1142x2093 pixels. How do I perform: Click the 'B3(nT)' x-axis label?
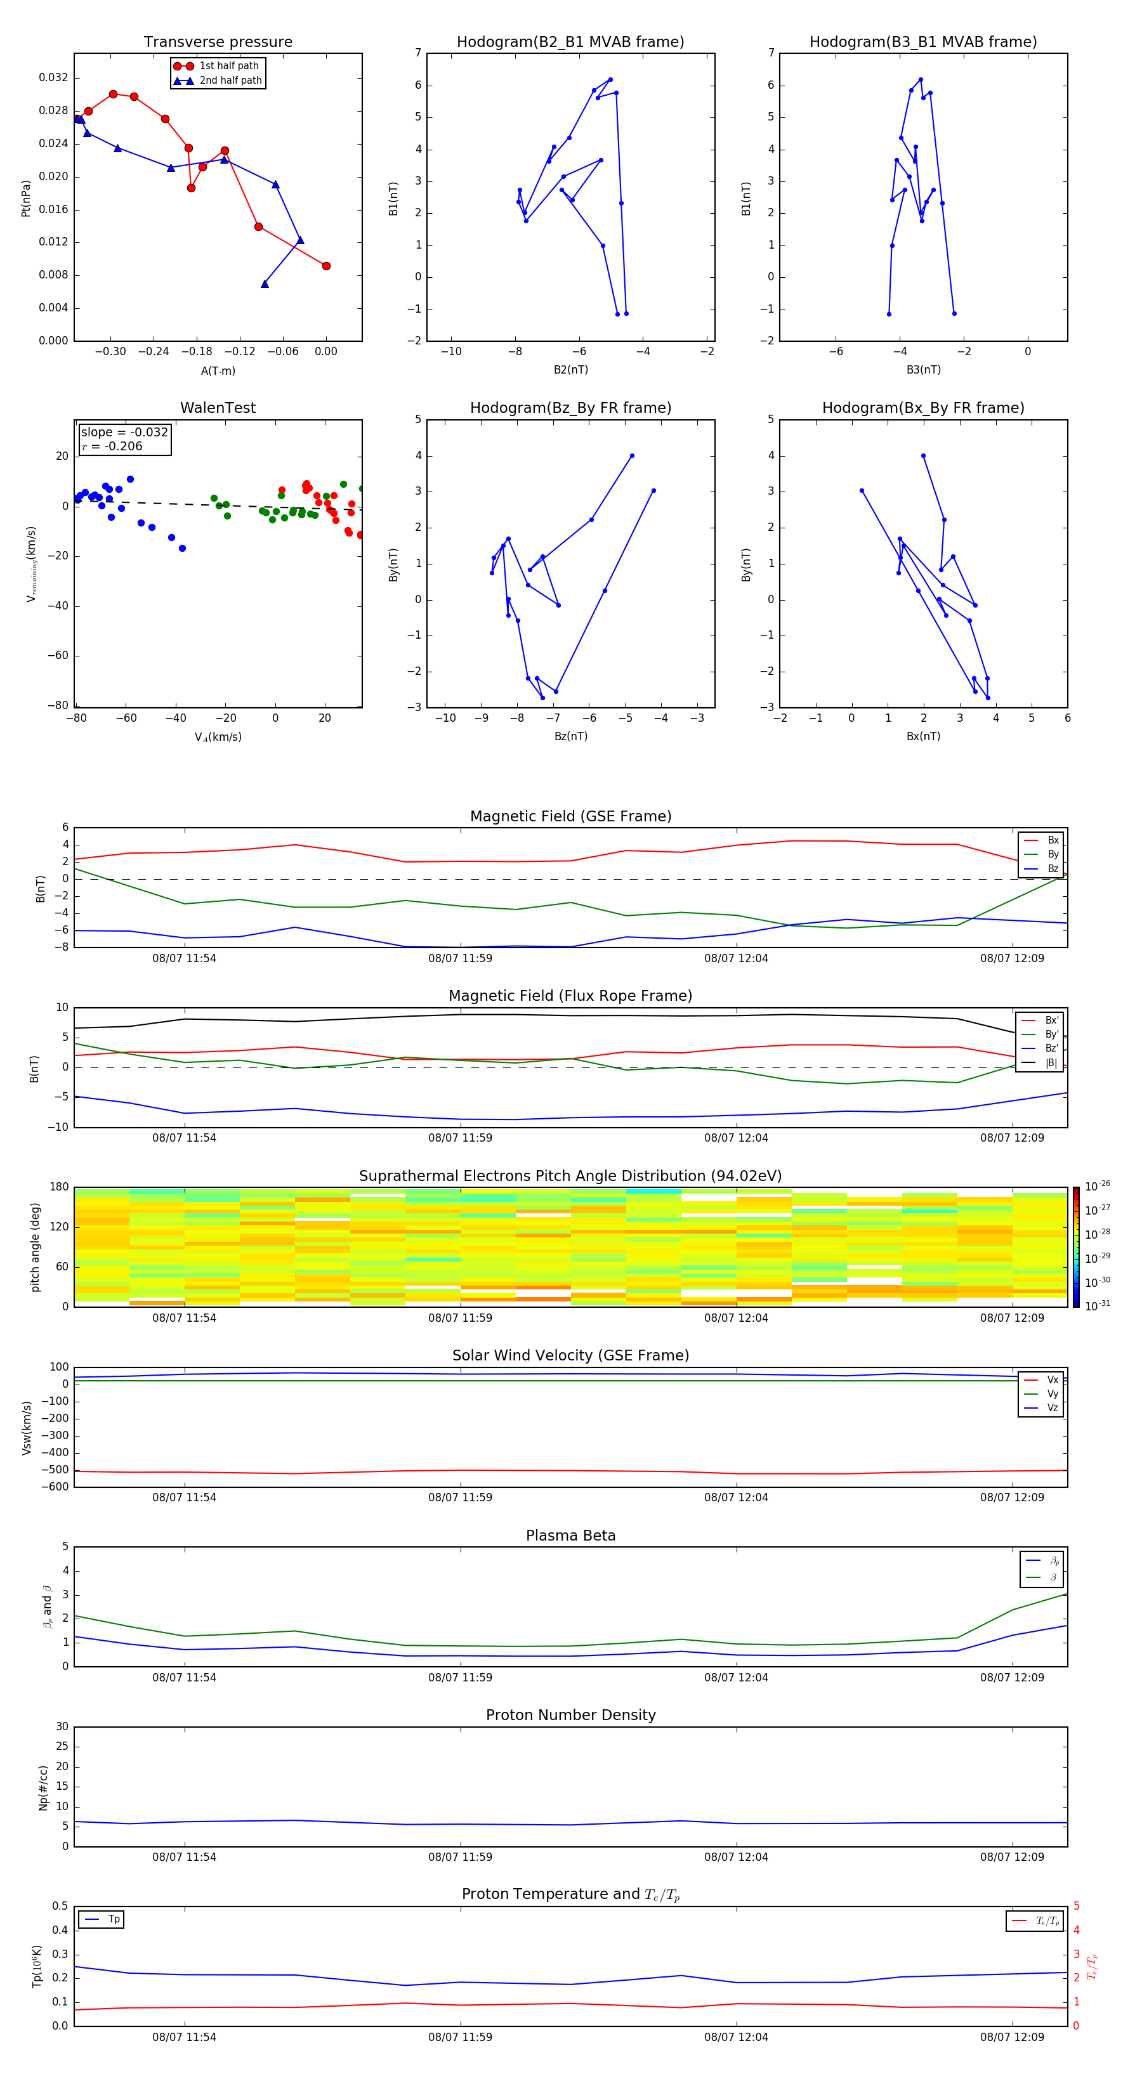click(x=923, y=370)
